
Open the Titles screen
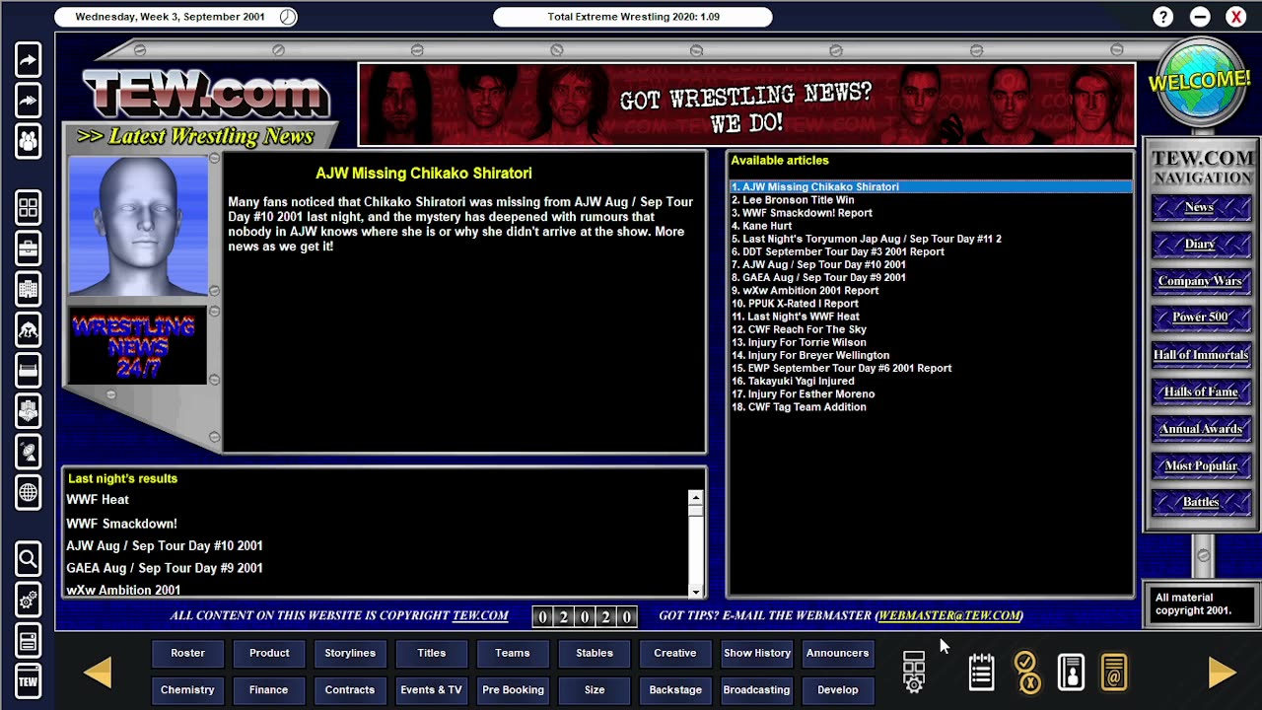[431, 653]
